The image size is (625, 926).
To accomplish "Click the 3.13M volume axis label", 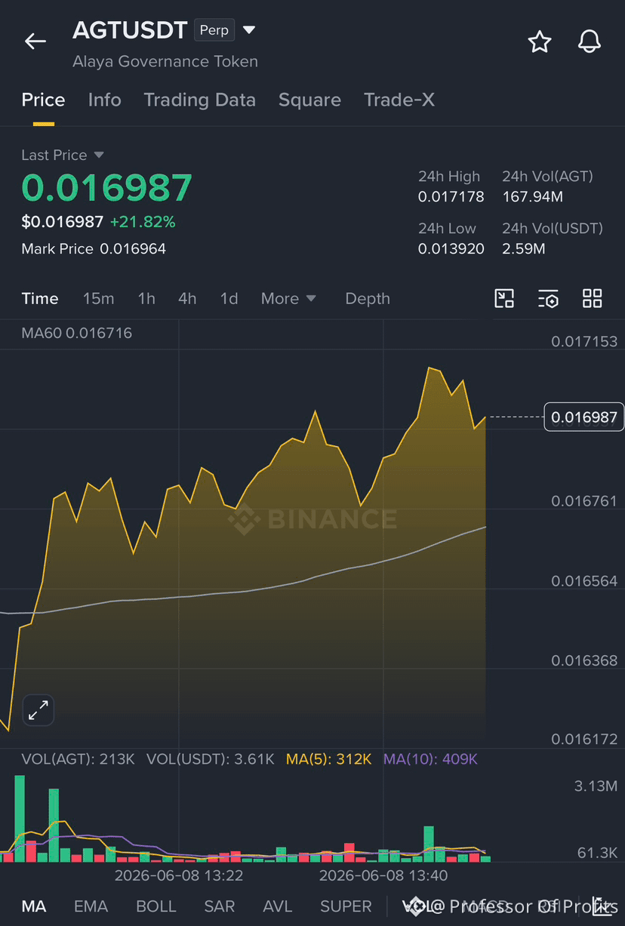I will 596,786.
